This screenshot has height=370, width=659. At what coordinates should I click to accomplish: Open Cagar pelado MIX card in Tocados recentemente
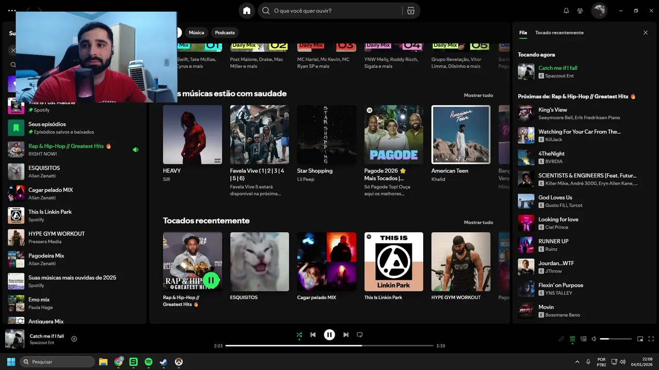coord(326,267)
